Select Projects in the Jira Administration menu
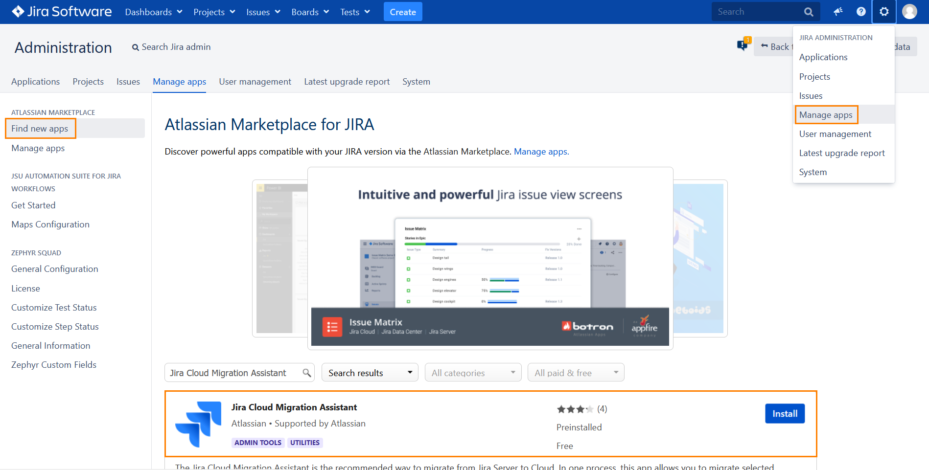 tap(844, 77)
